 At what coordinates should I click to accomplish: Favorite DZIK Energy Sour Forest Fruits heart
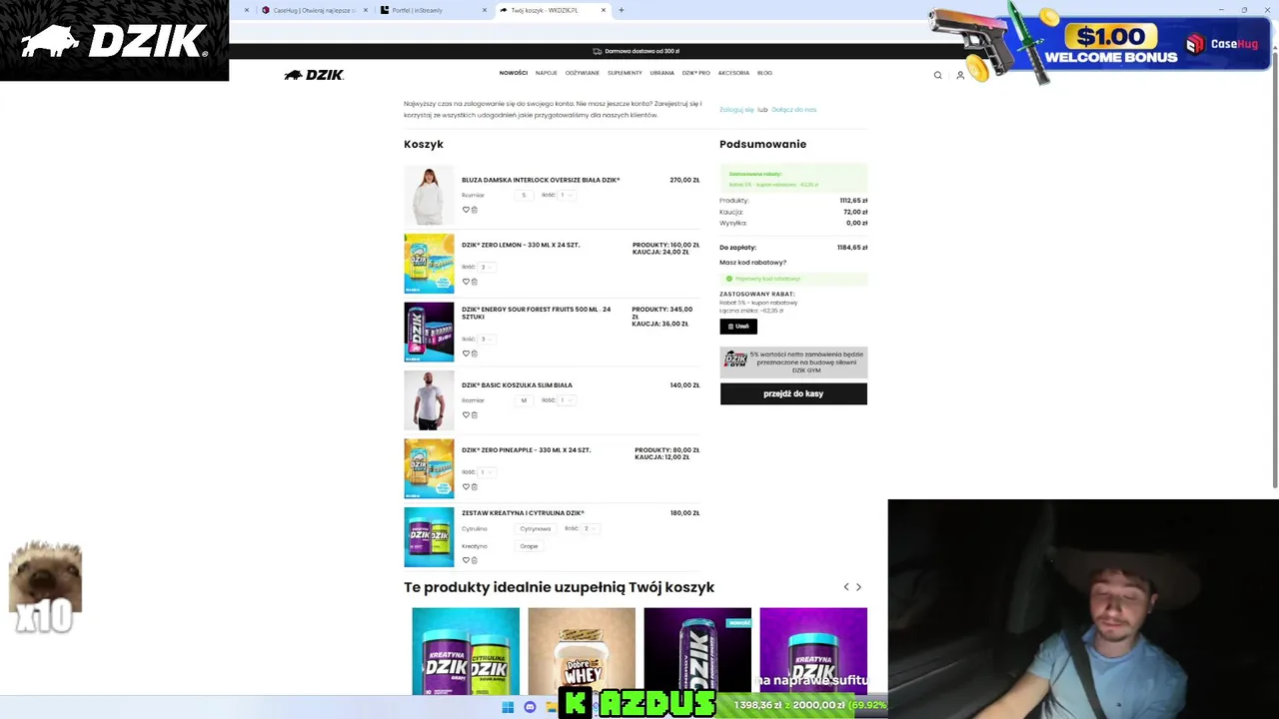pos(466,354)
